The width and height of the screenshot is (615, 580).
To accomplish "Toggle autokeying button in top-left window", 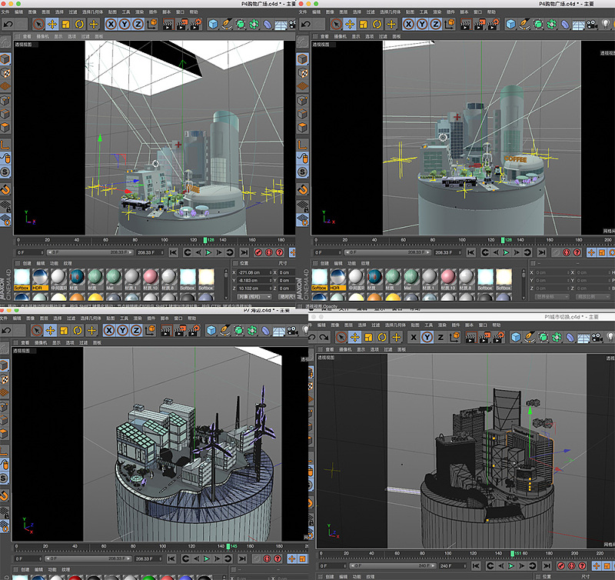I will point(268,252).
